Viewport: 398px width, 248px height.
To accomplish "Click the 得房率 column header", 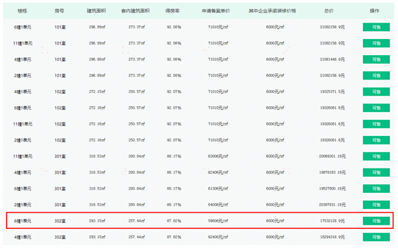I will 172,11.
